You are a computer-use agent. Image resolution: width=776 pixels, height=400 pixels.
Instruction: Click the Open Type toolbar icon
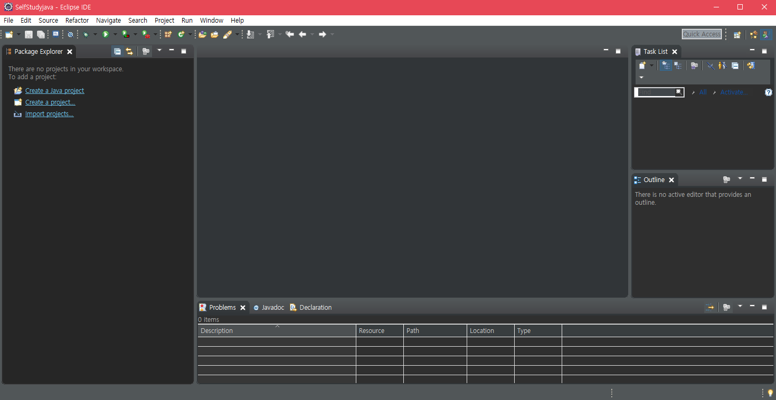[x=202, y=34]
